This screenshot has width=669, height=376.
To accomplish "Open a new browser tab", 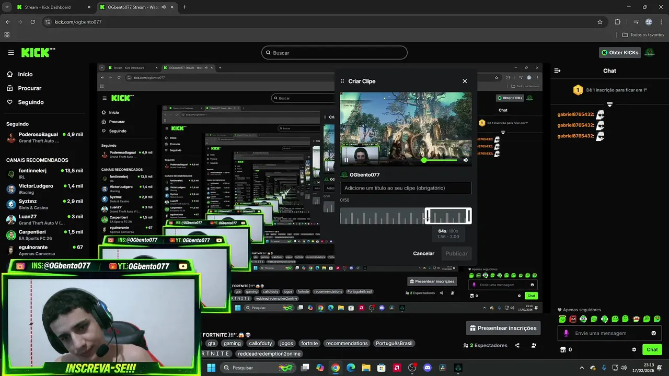I will [184, 7].
